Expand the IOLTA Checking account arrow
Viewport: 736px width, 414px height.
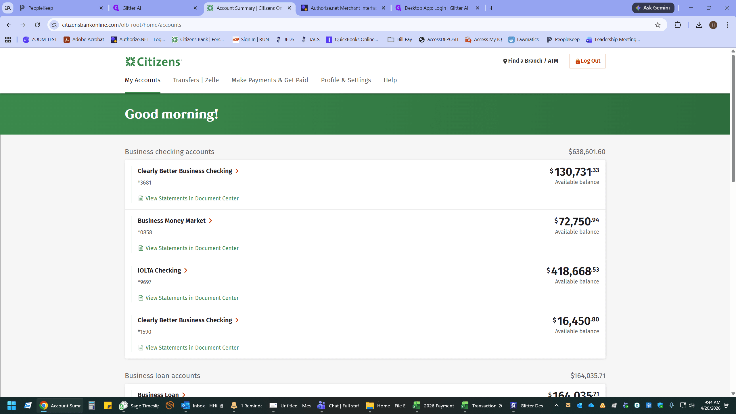click(186, 271)
